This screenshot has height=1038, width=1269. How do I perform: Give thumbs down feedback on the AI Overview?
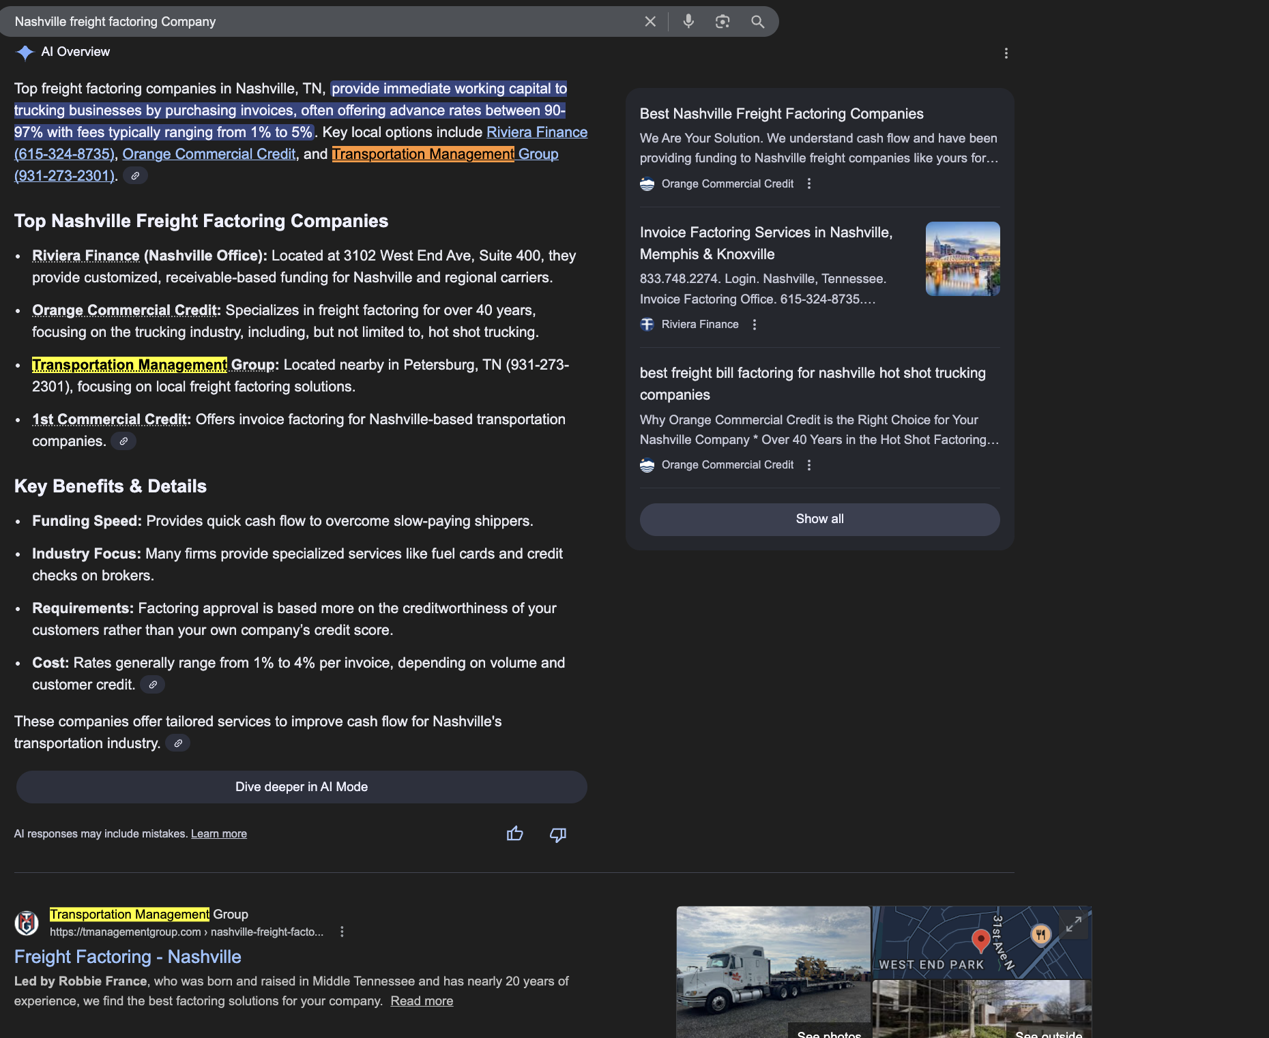(x=557, y=834)
